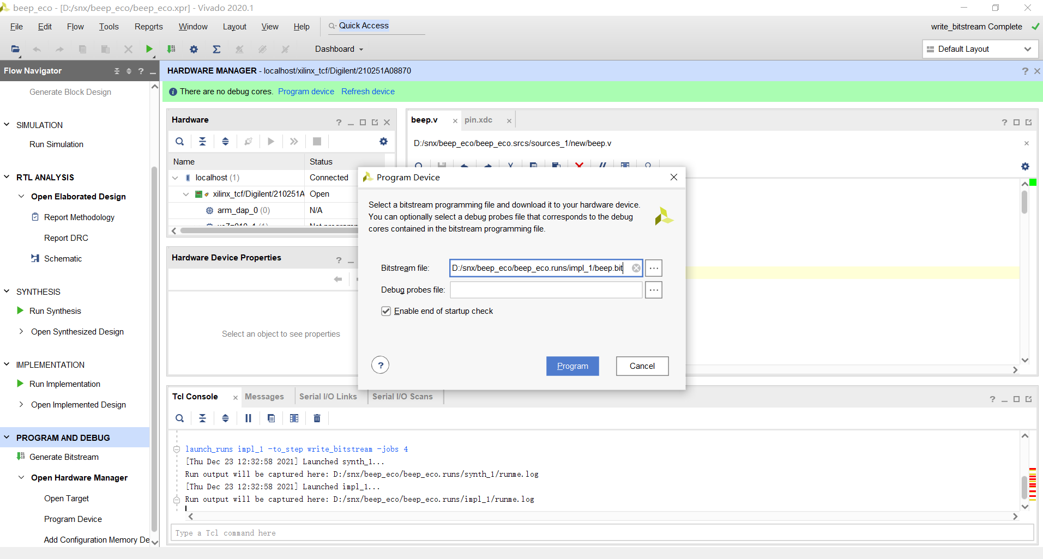Screen dimensions: 1043x559
Task: Open help for the Hardware Manager header
Action: click(x=1025, y=71)
